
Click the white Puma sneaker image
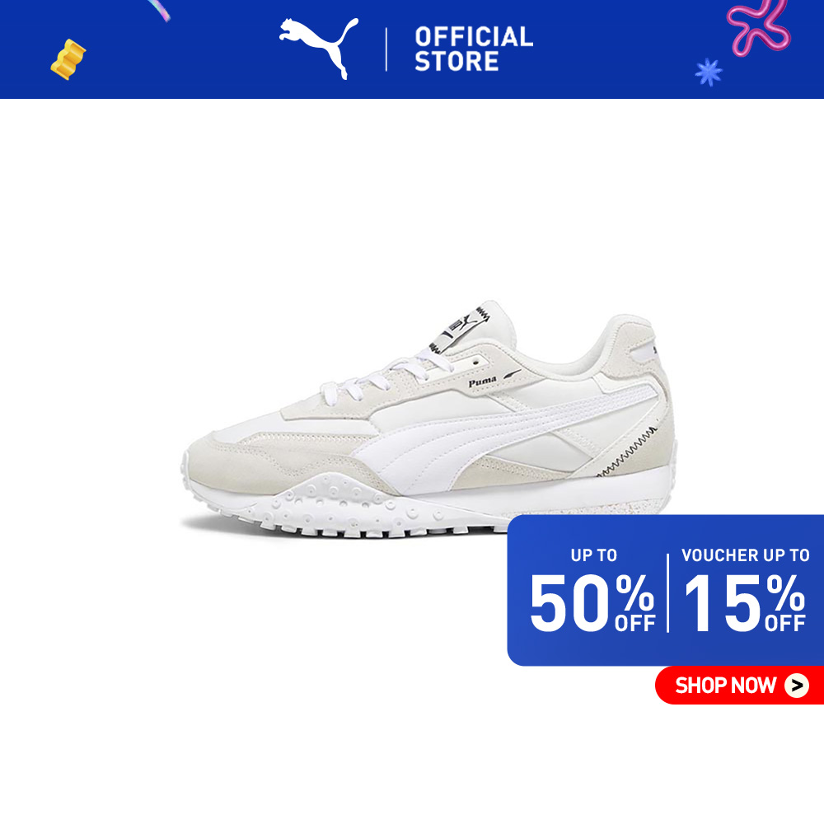pyautogui.click(x=428, y=419)
